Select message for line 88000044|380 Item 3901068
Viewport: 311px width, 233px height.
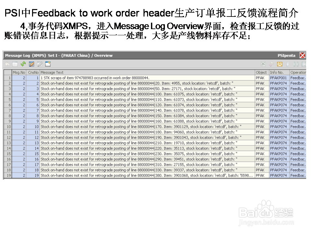[x=147, y=175]
